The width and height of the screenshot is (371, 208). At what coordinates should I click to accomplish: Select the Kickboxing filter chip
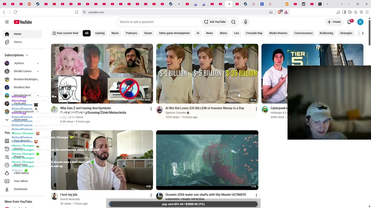326,33
